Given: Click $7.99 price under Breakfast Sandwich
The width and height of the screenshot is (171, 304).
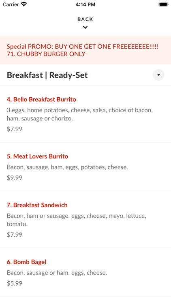Looking at the screenshot, I should point(15,235).
